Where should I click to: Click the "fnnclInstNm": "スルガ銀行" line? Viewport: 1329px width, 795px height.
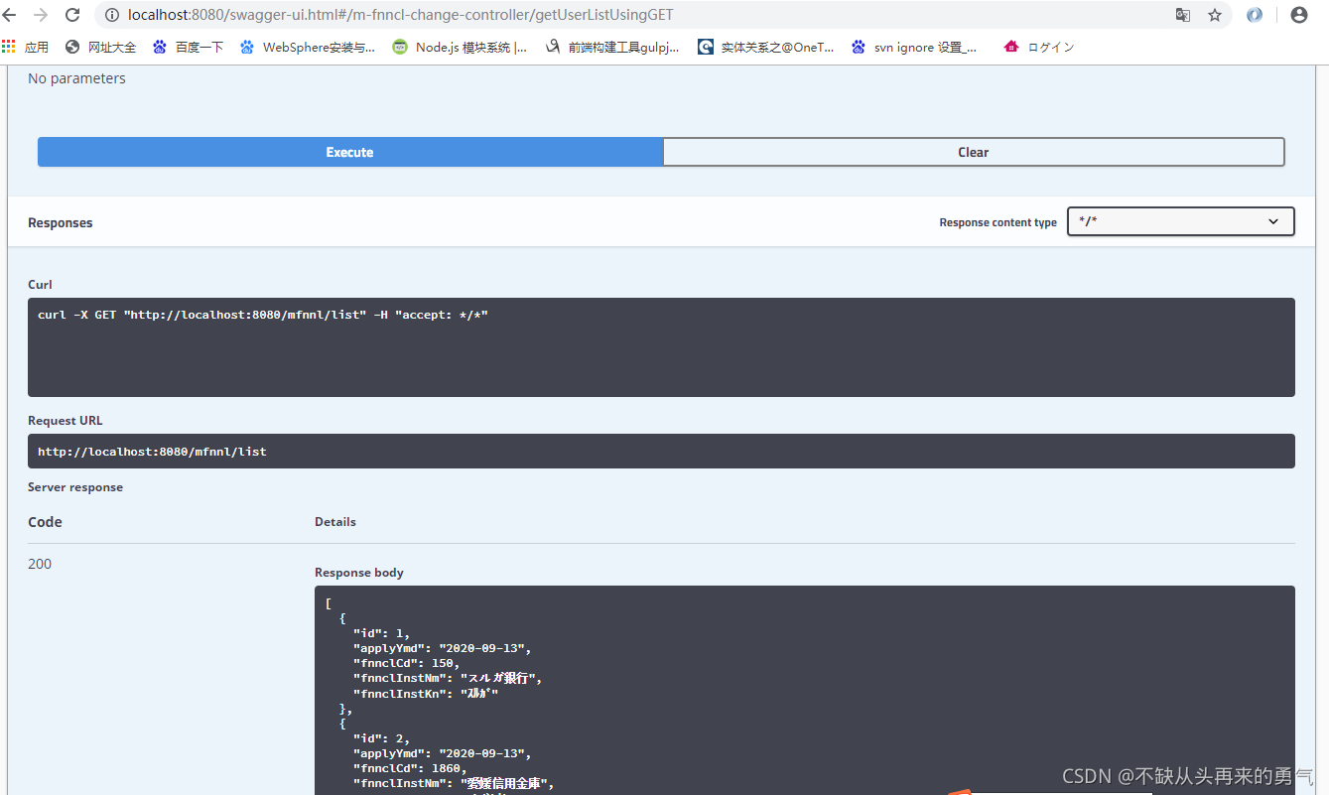[x=448, y=679]
